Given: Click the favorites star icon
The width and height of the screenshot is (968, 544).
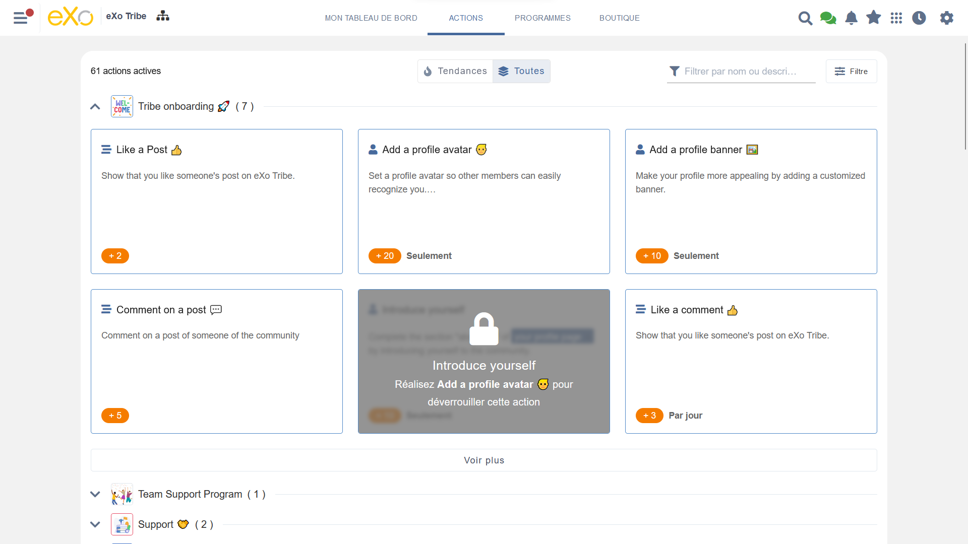Looking at the screenshot, I should [874, 18].
